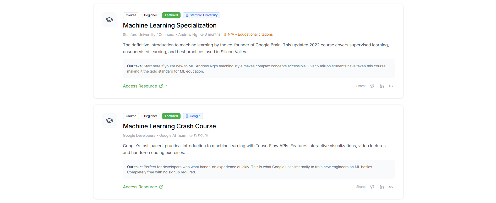Viewport: 496px width, 203px height.
Task: Click the 3 months duration text
Action: [212, 34]
